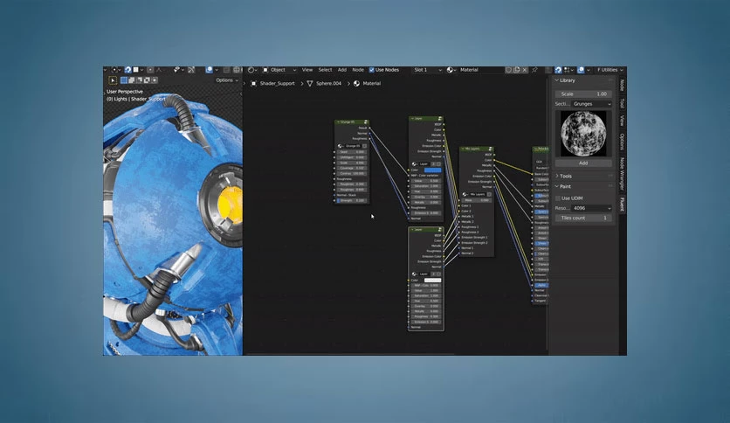Click the grunge sphere preview thumbnail

[583, 134]
